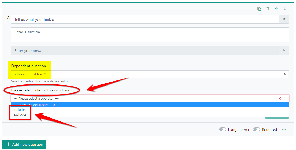The width and height of the screenshot is (296, 150).
Task: Move question up with arrow icon
Action: (x=276, y=9)
